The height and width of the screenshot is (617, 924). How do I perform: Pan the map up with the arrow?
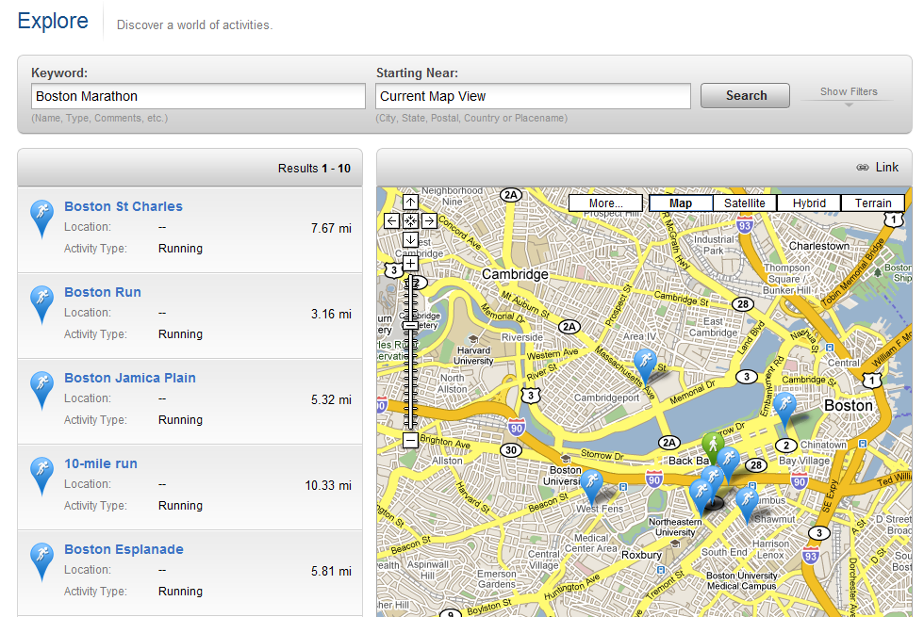[x=411, y=202]
